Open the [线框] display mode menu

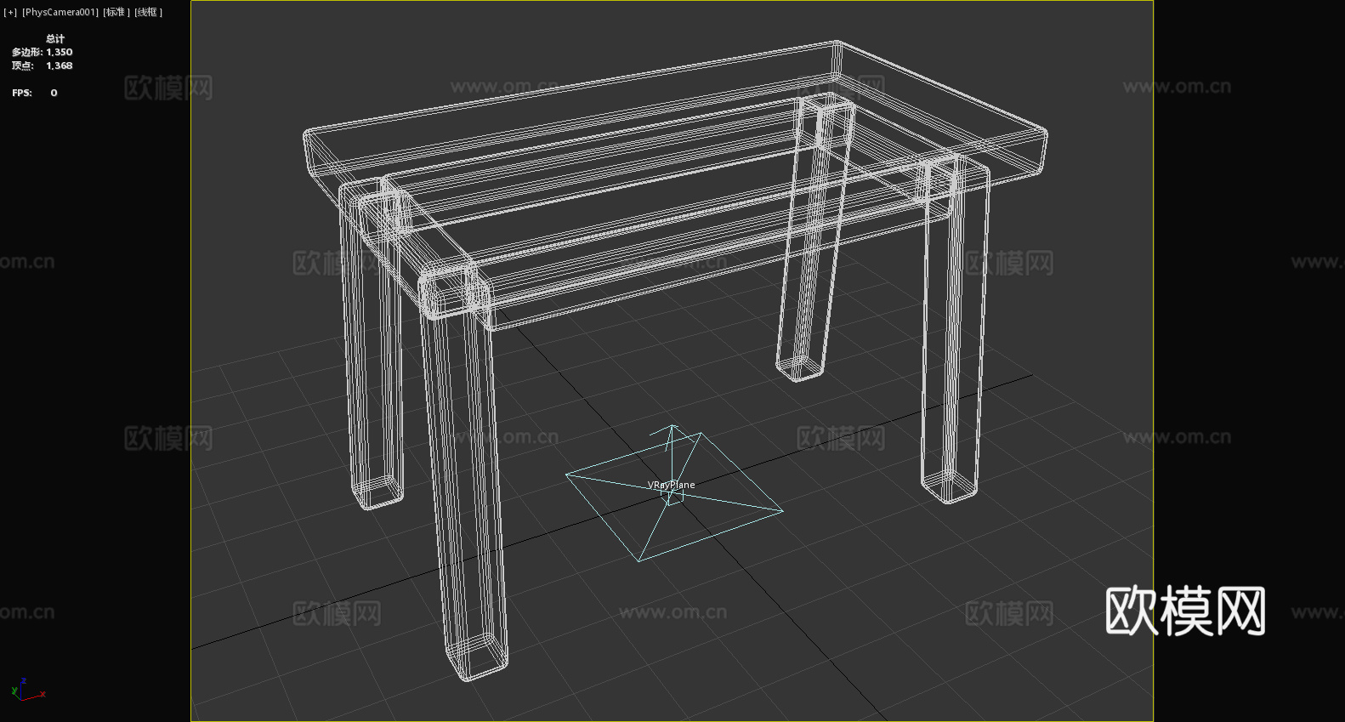[149, 13]
